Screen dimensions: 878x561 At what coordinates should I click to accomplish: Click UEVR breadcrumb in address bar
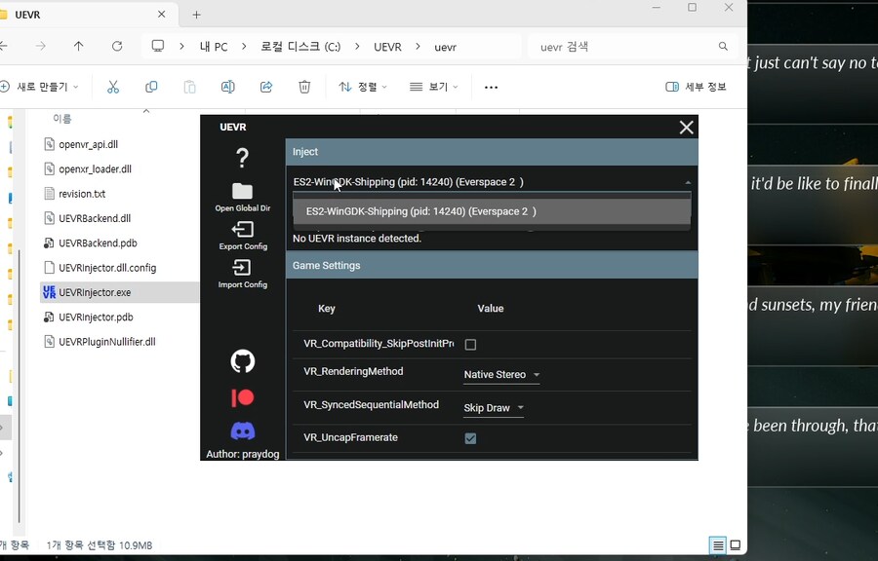387,47
